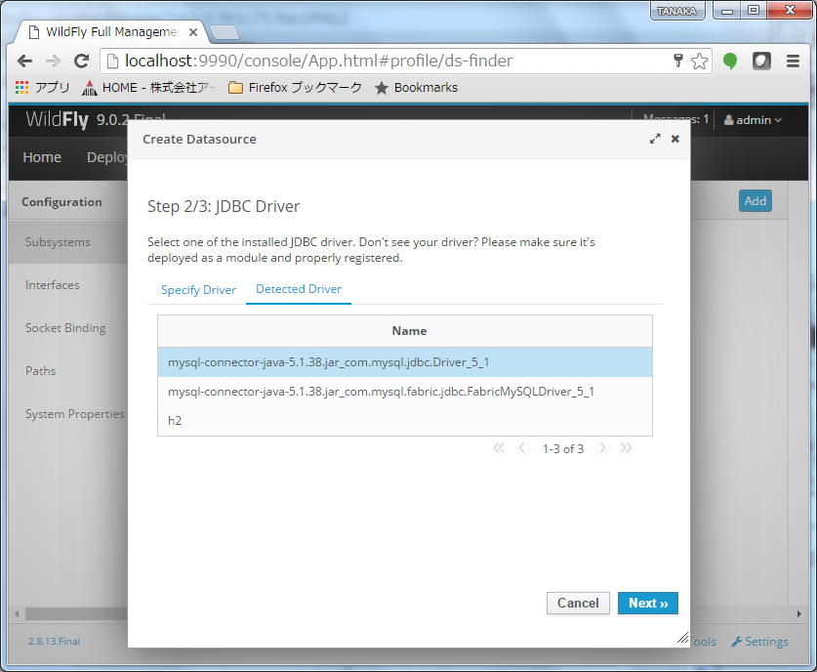Click the 2.8.13.Final version link

tap(55, 642)
